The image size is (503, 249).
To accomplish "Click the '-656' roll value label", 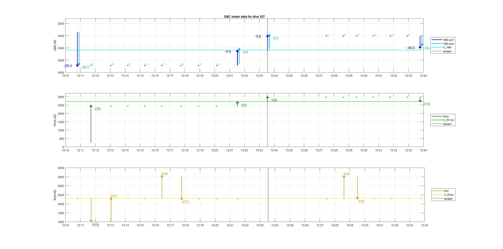I will point(361,201).
